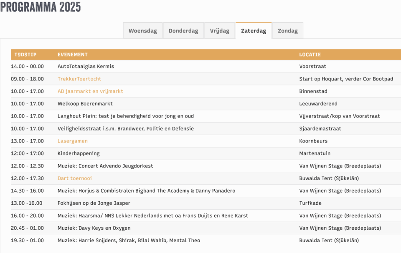The width and height of the screenshot is (401, 253).
Task: Click the Welkoop Boerenmarkt event text
Action: point(85,104)
